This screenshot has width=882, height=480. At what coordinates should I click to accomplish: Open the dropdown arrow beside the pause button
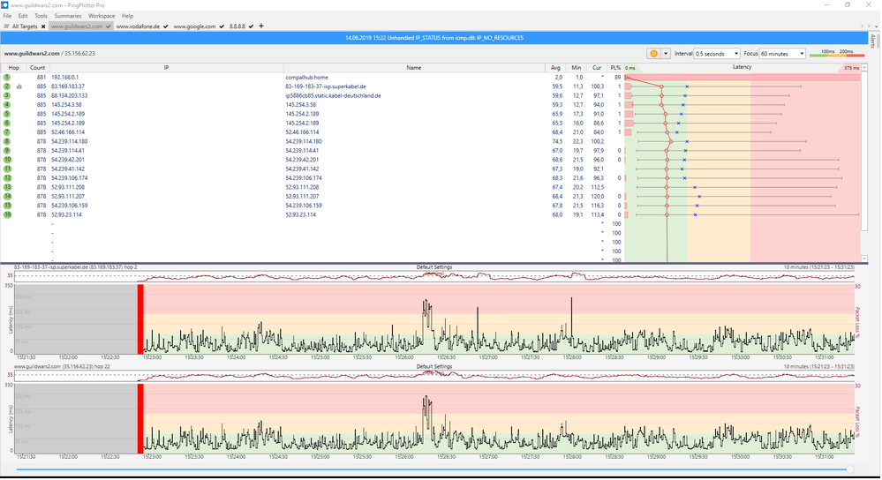pos(666,54)
